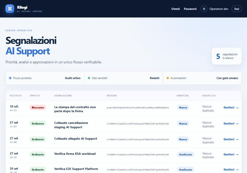
Task: Click Nuova badge in the contract print row
Action: click(x=183, y=108)
